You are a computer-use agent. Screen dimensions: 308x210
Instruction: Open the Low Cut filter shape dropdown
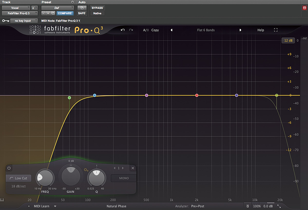(x=18, y=178)
